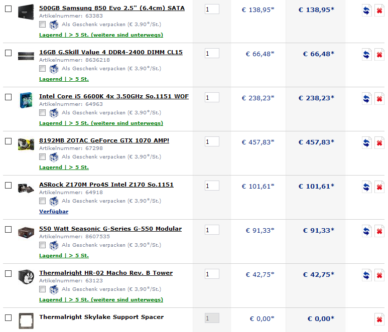Open Thermalright HR-02 Macho Rev. B link

point(106,273)
